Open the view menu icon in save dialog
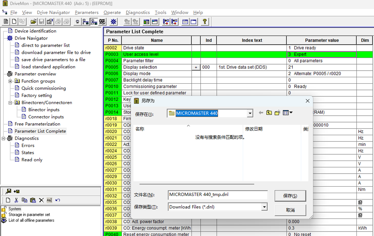374x236 pixels. pyautogui.click(x=287, y=113)
